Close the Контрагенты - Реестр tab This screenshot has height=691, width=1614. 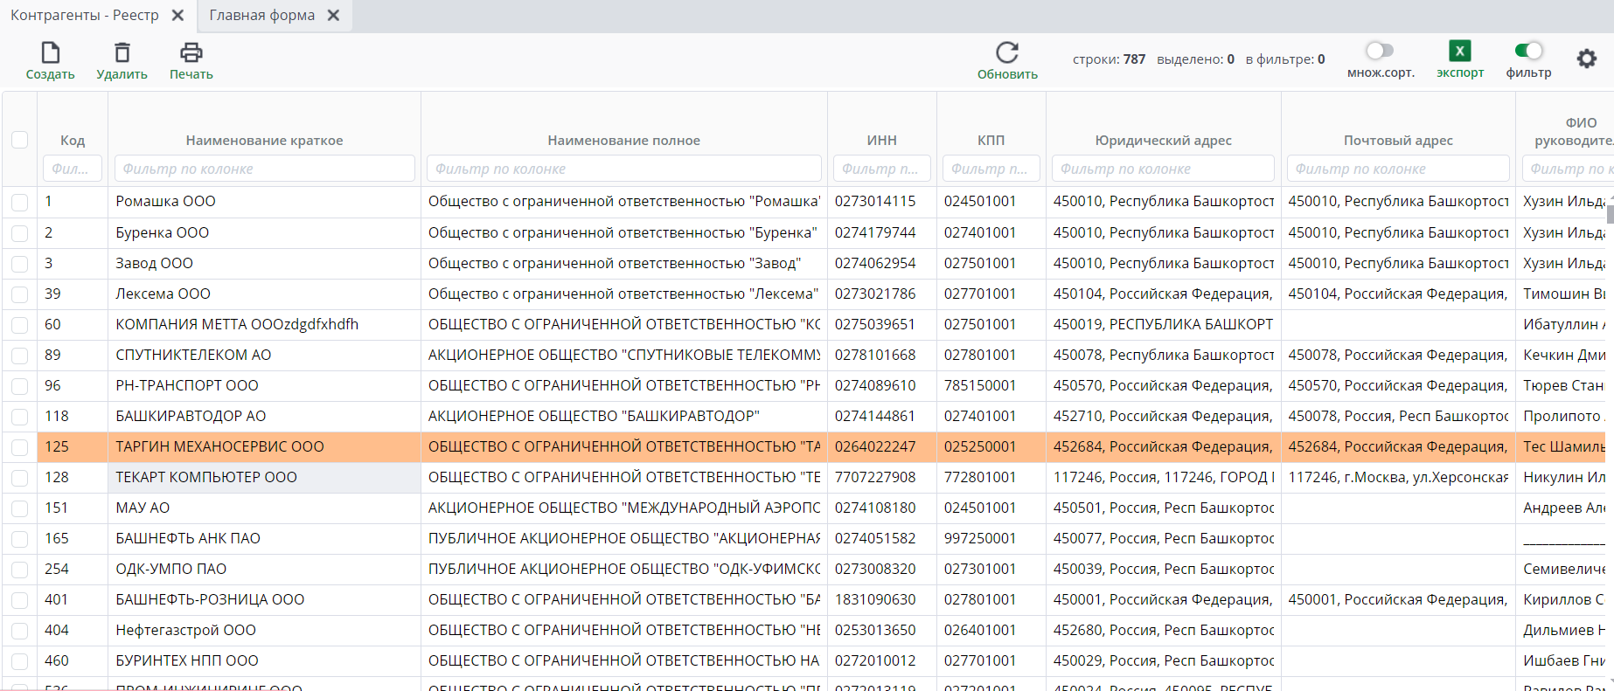tap(177, 16)
